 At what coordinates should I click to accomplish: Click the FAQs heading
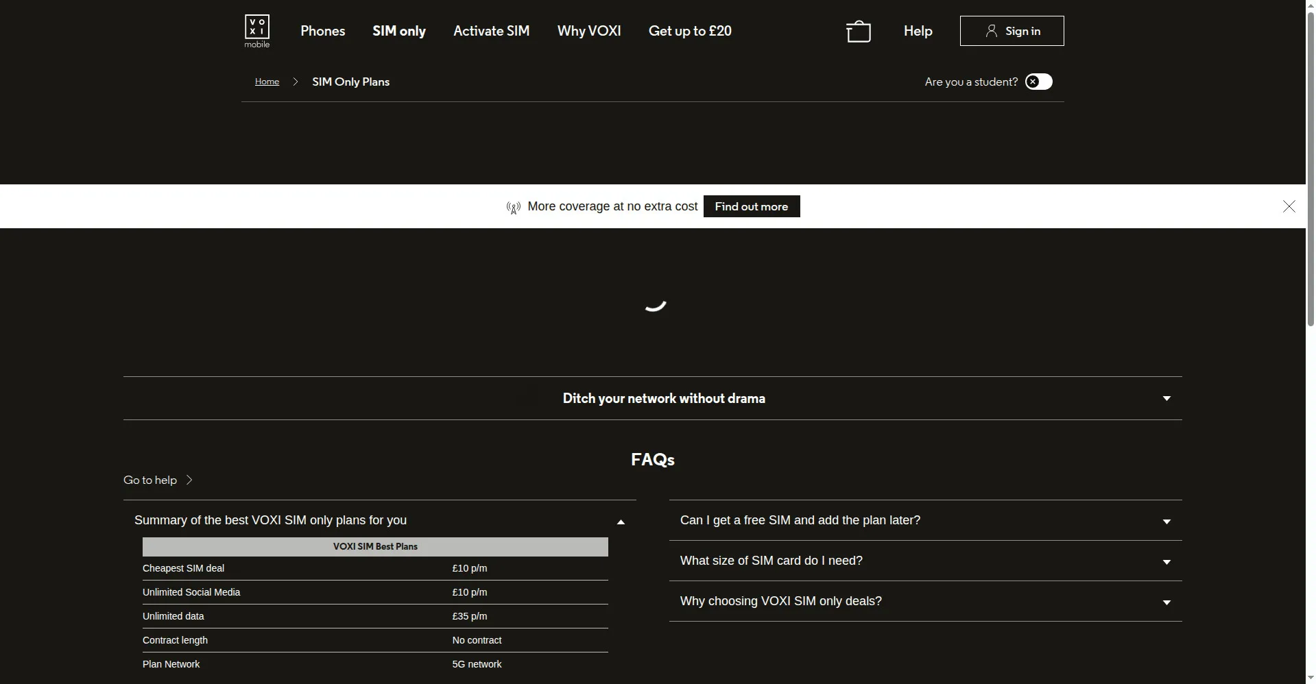(652, 459)
